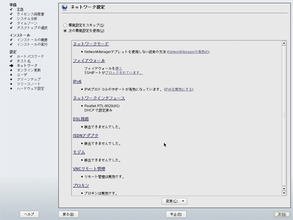Click the ライセンス同意書 step in sidebar

click(30, 14)
